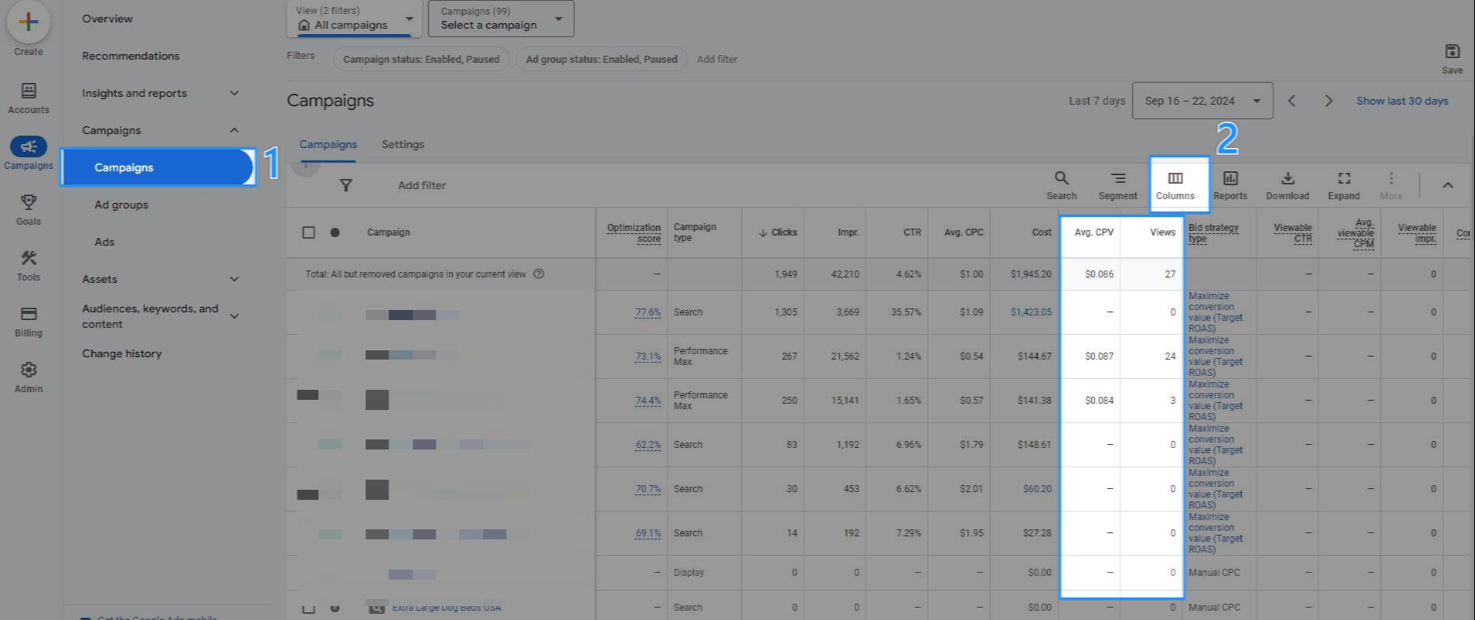Click the Campaign column header

389,232
